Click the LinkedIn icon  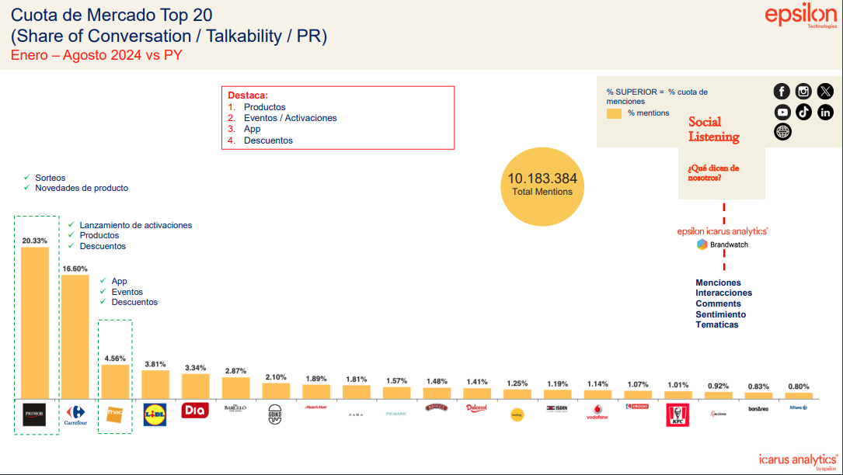(825, 113)
